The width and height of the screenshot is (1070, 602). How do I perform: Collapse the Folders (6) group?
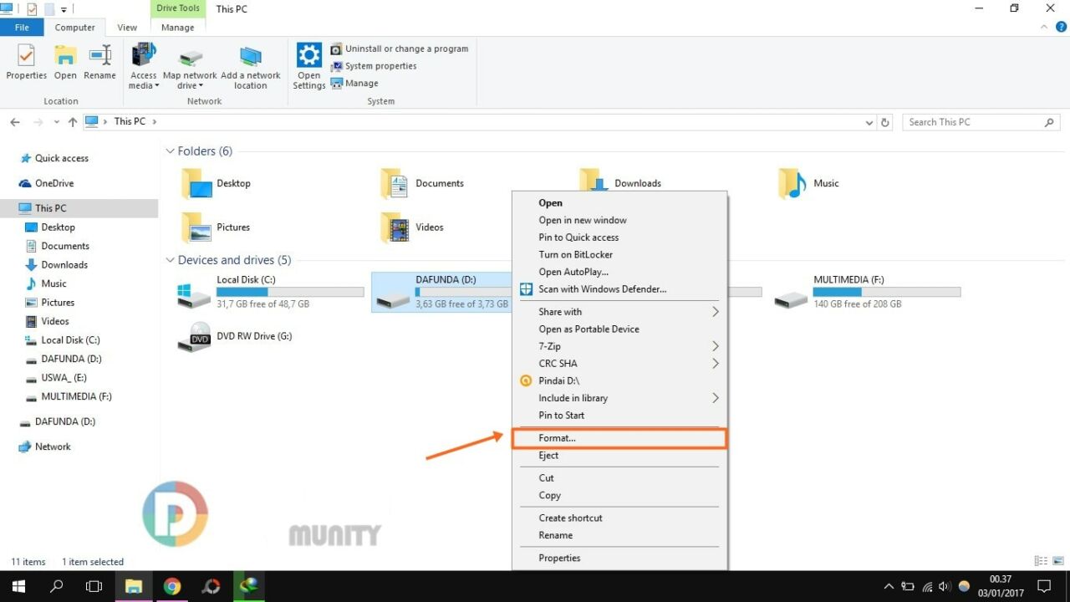coord(171,151)
